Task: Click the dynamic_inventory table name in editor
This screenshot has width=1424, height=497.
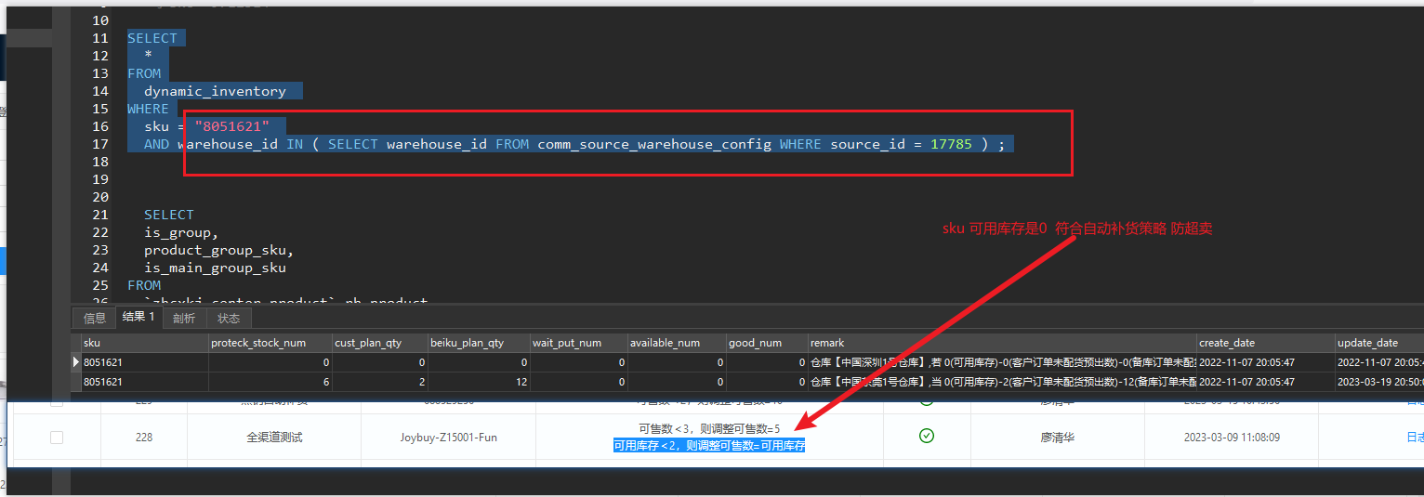Action: (215, 91)
